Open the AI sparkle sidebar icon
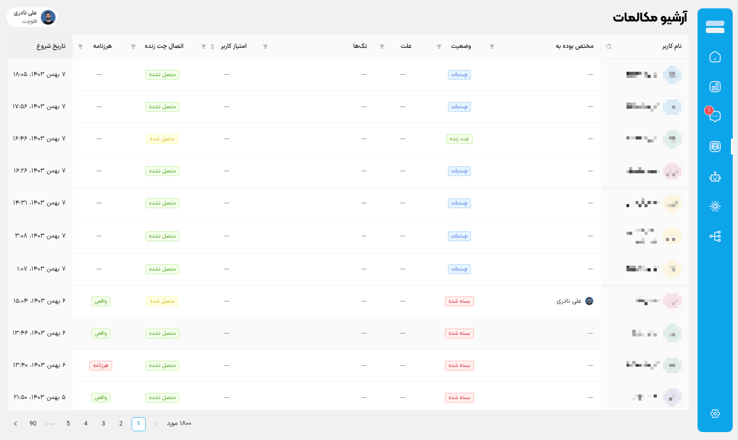This screenshot has width=738, height=440. tap(715, 206)
